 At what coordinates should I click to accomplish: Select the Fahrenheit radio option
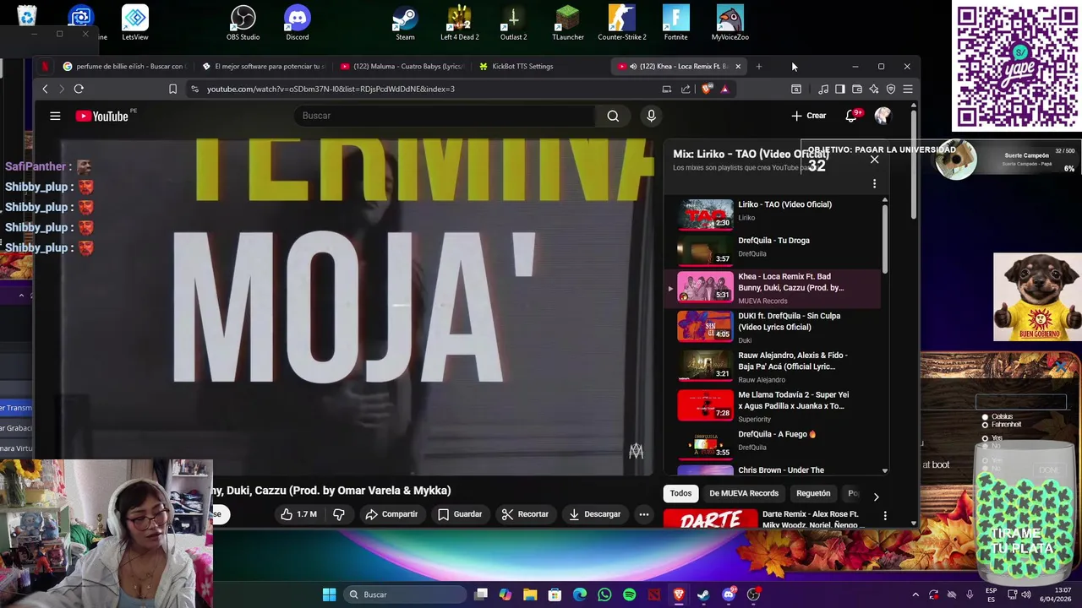(x=985, y=425)
